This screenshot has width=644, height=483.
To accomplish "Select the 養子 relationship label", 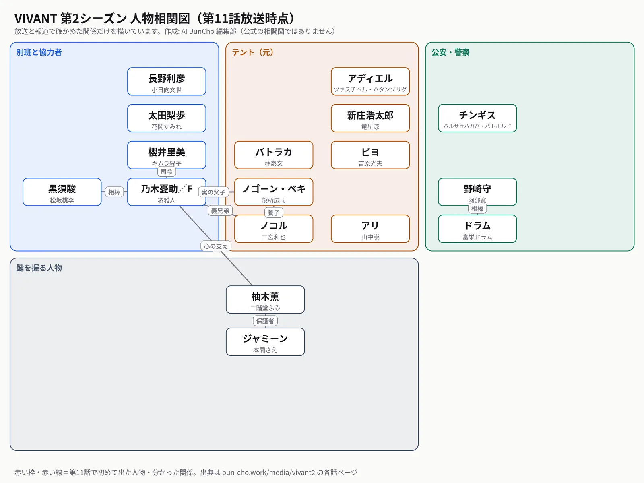I will click(274, 213).
